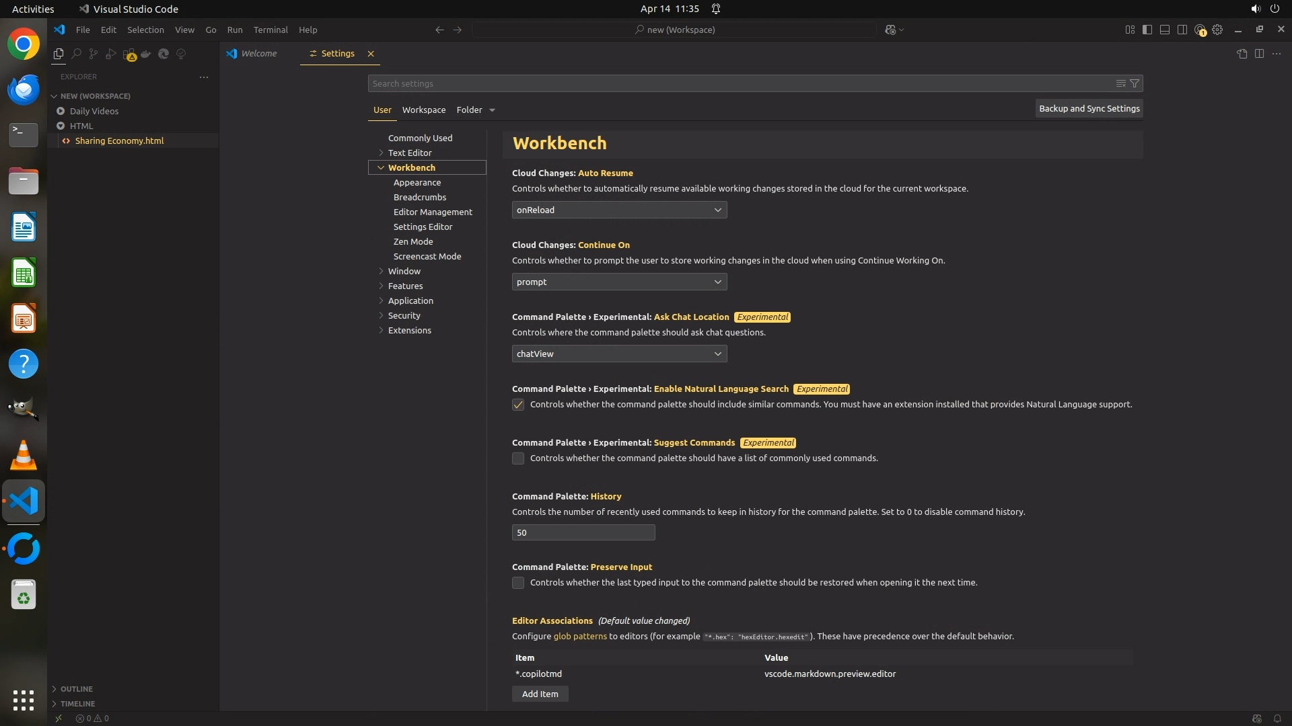Viewport: 1292px width, 726px height.
Task: Click the settings filter funnel icon
Action: pos(1135,83)
